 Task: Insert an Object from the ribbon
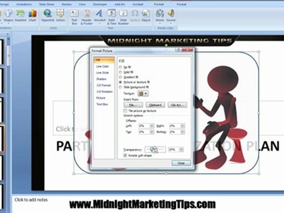[146, 16]
